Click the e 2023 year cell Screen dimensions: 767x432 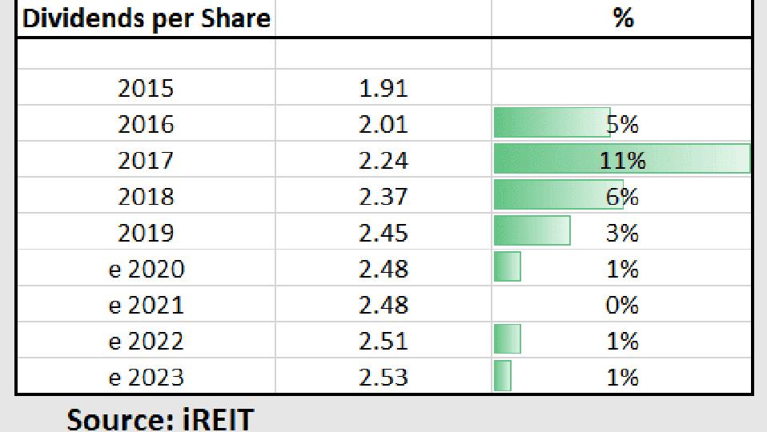click(146, 377)
